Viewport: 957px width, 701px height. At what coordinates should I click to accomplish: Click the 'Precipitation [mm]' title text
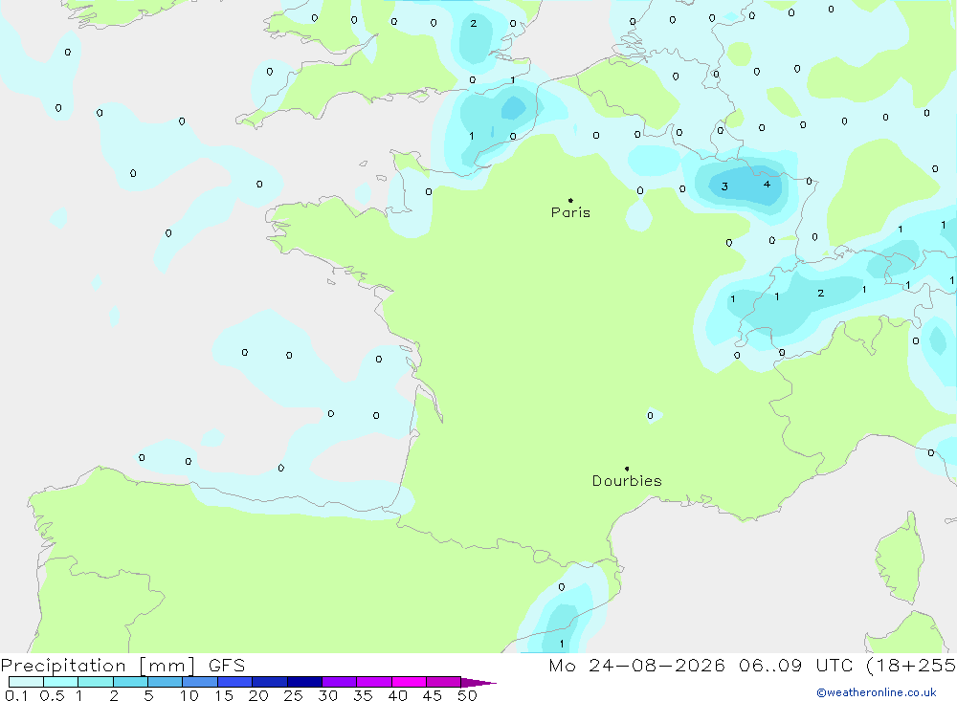click(98, 666)
